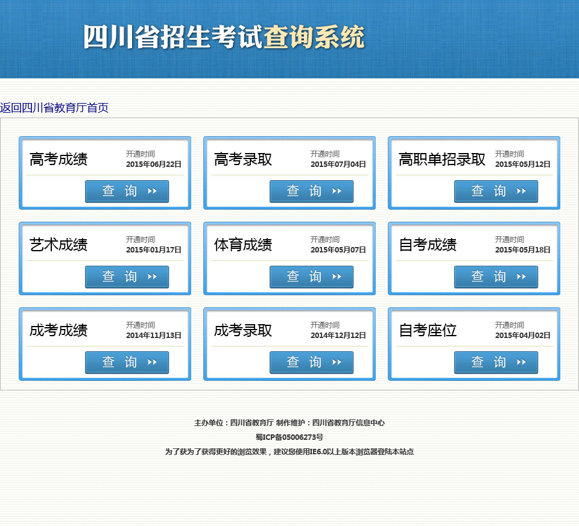Click the date 2015年05月12日

pos(523,164)
